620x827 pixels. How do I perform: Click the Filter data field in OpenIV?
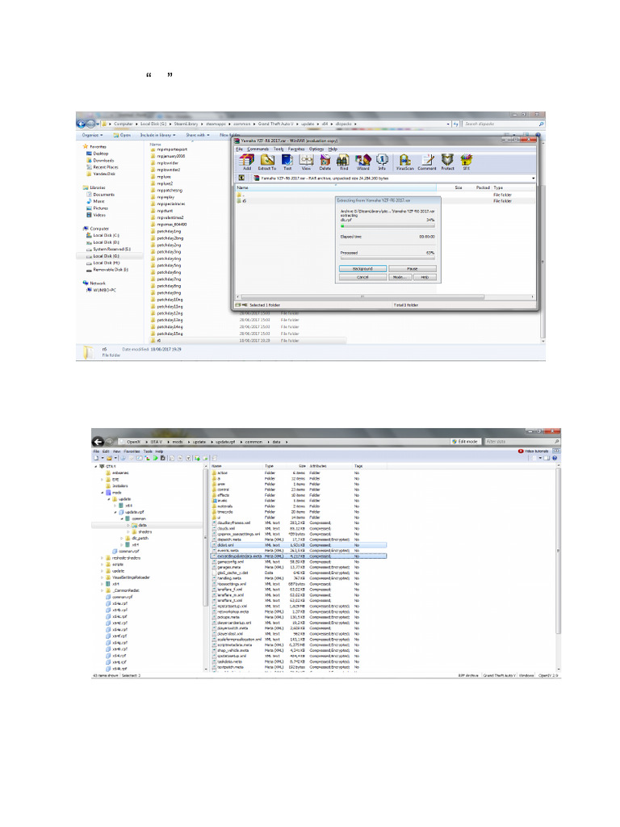(522, 442)
